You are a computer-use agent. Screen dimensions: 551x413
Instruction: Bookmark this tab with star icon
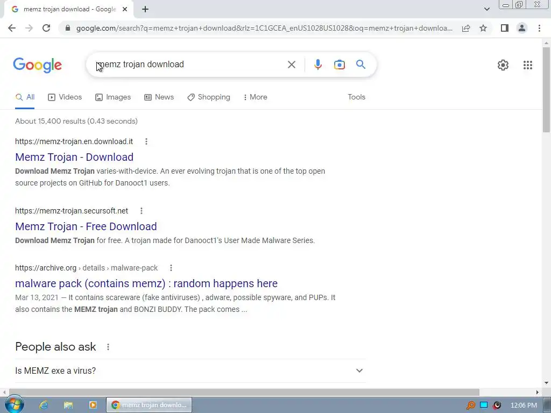(x=483, y=28)
